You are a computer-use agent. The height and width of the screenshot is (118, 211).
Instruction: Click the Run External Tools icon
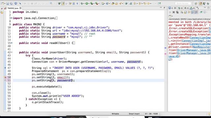point(96,4)
